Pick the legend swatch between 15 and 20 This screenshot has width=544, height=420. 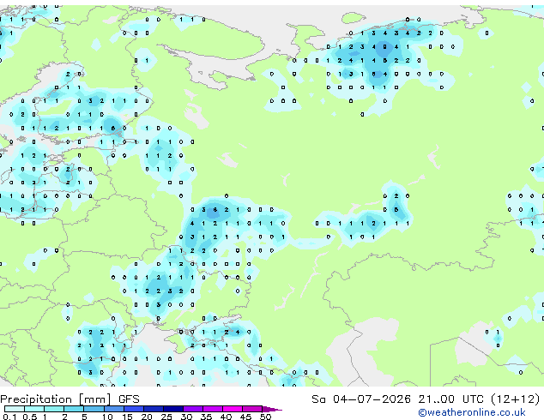click(x=134, y=409)
